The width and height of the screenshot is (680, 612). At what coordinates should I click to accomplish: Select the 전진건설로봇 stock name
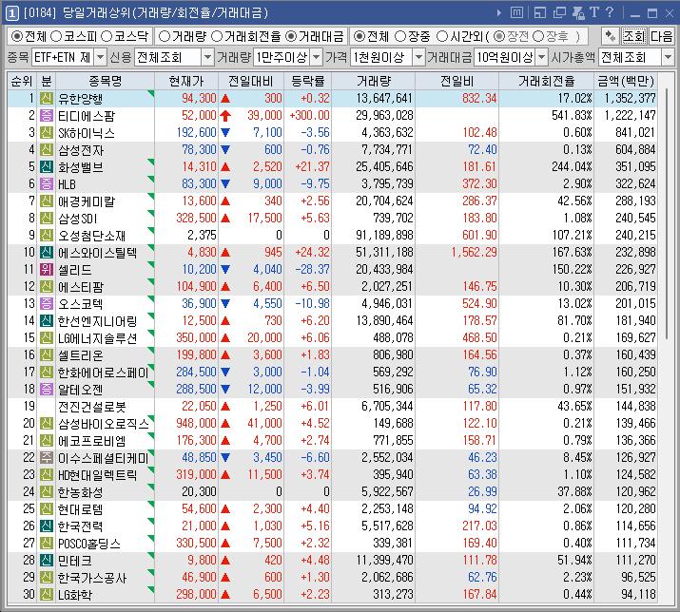(92, 407)
